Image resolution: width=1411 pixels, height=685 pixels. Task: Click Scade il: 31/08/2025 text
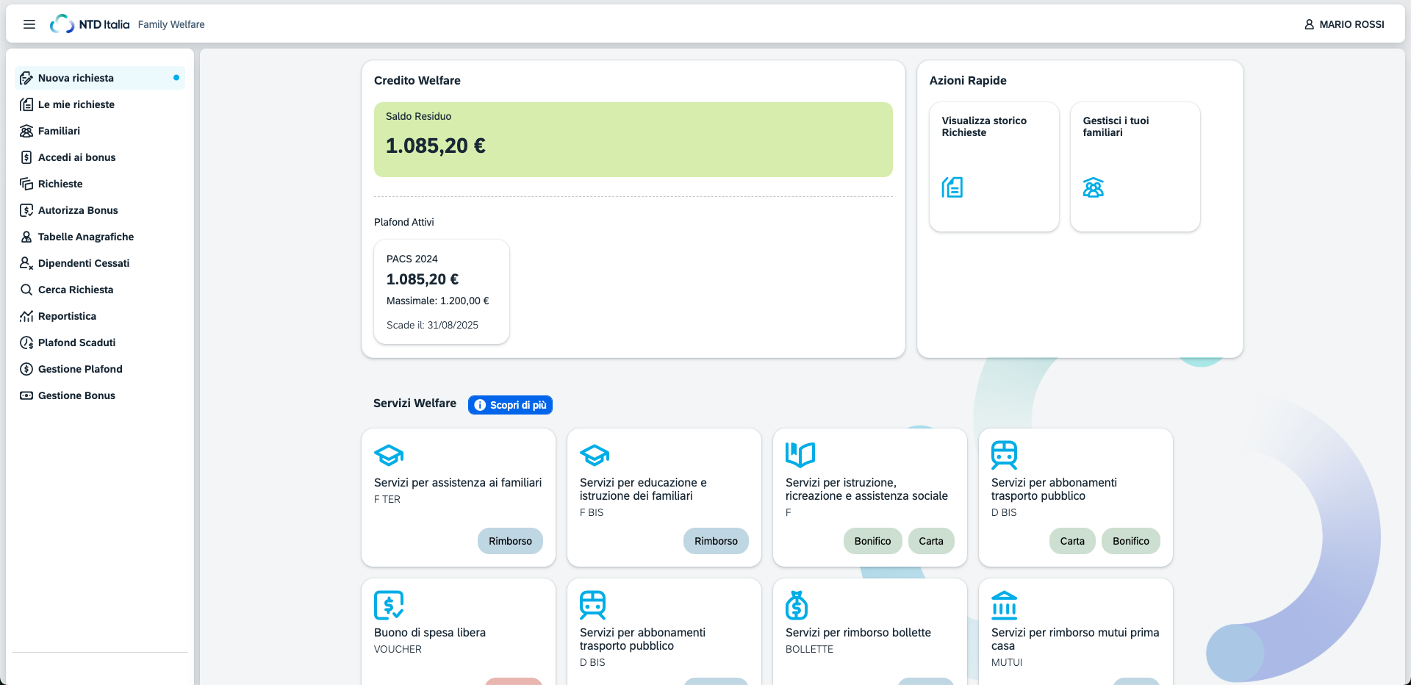click(x=432, y=325)
